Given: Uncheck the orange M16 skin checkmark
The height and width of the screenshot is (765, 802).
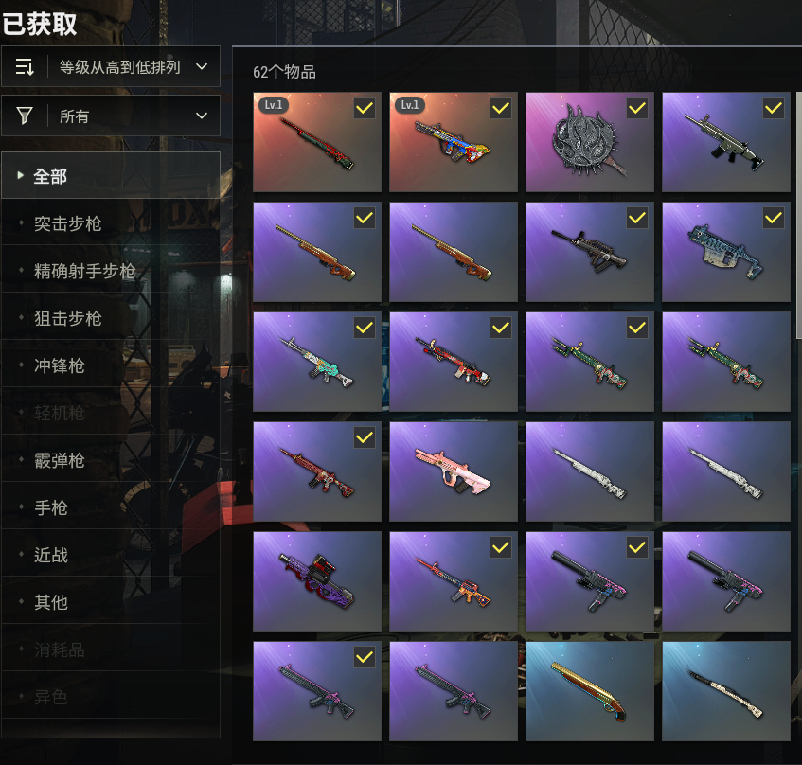Looking at the screenshot, I should [x=501, y=547].
